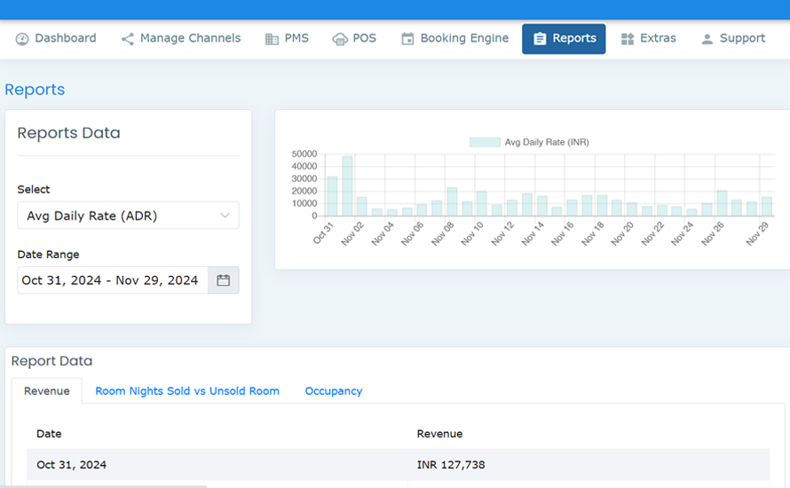Screen dimensions: 790x488
Task: Open the date range calendar picker
Action: (223, 280)
